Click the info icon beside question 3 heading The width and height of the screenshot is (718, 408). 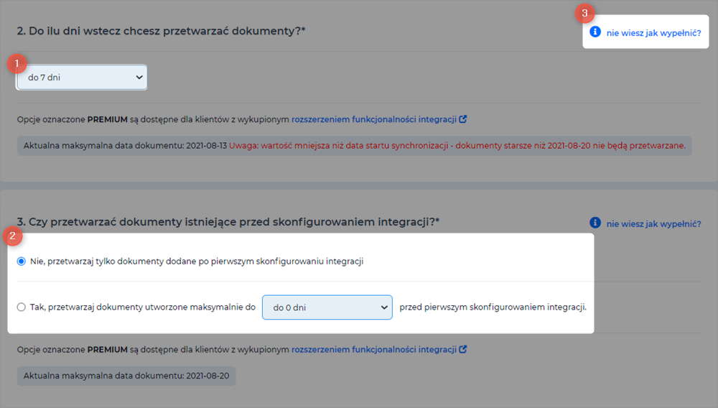coord(595,223)
